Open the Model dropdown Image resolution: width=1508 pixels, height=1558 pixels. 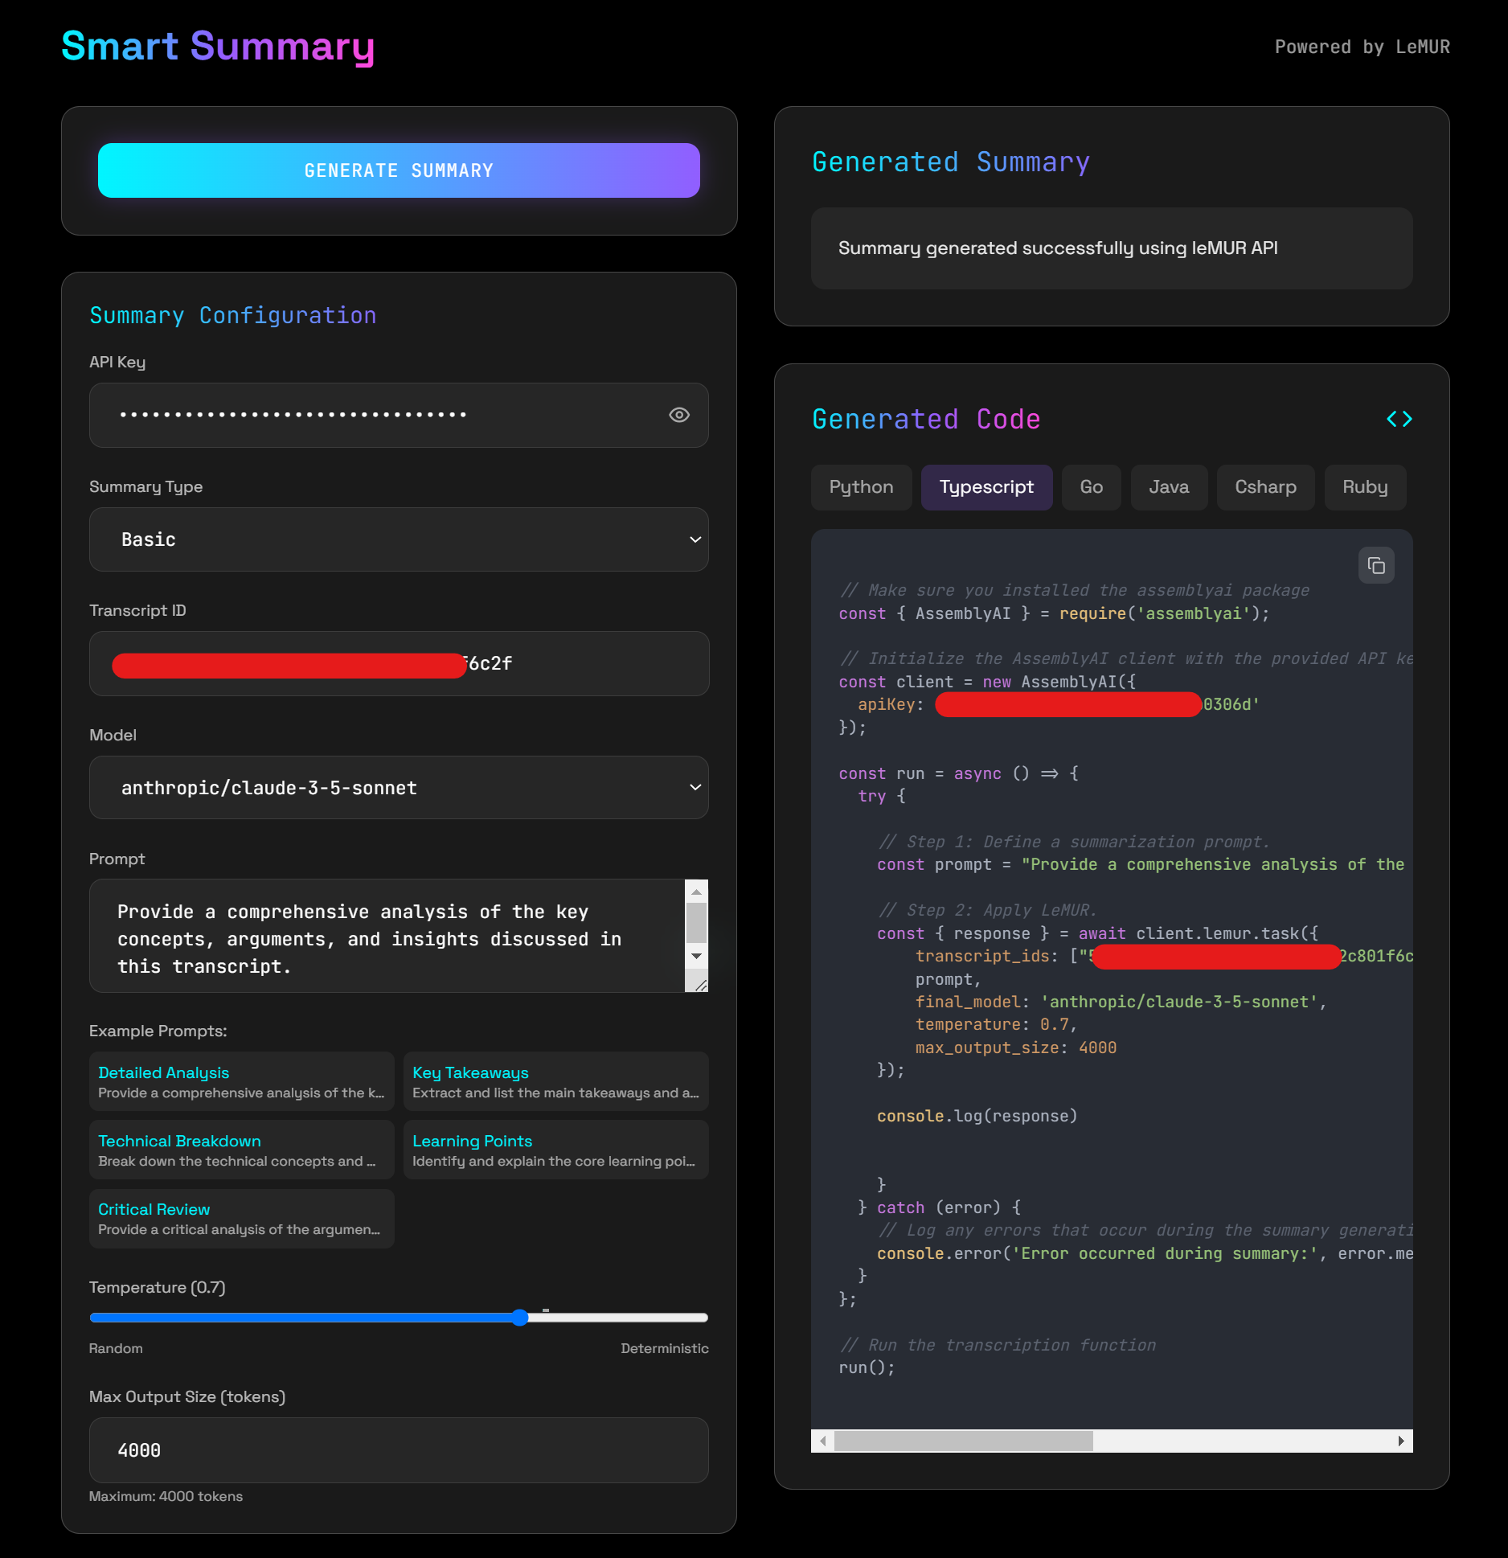(x=399, y=788)
